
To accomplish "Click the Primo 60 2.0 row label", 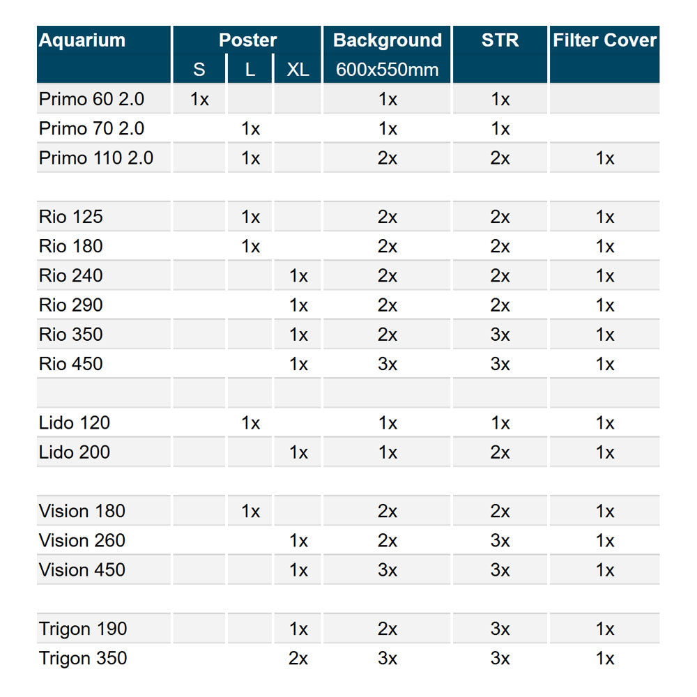I will (91, 99).
